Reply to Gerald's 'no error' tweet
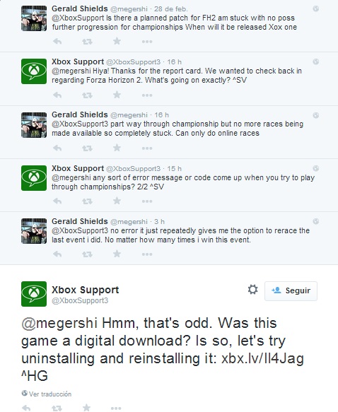338x412 pixels. (57, 254)
